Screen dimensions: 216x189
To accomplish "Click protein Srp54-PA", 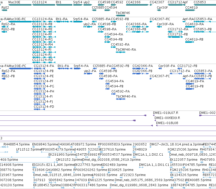I will (x=81, y=66).
